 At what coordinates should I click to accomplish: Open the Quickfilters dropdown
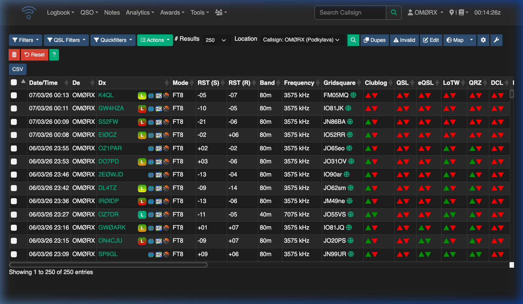pyautogui.click(x=113, y=40)
